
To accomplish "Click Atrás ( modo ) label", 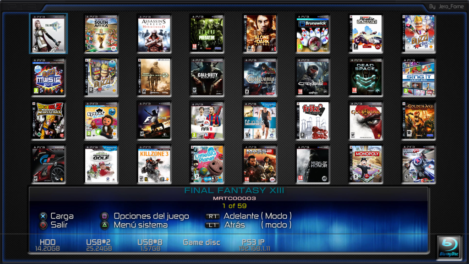I will (x=258, y=225).
